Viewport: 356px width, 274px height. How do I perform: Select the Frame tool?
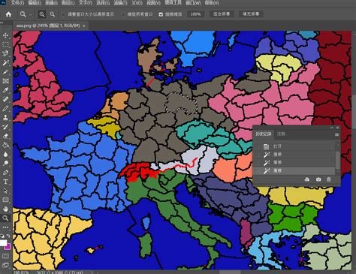[x=5, y=81]
